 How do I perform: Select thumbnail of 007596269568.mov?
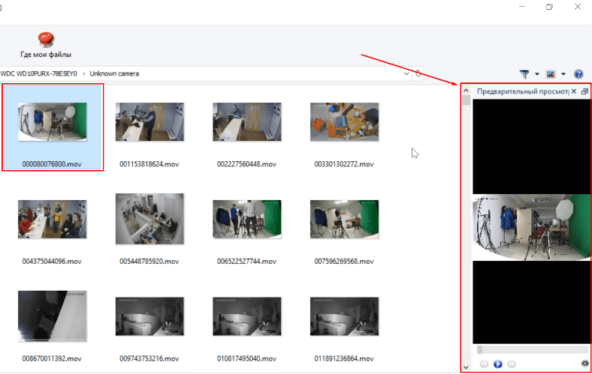pos(344,219)
